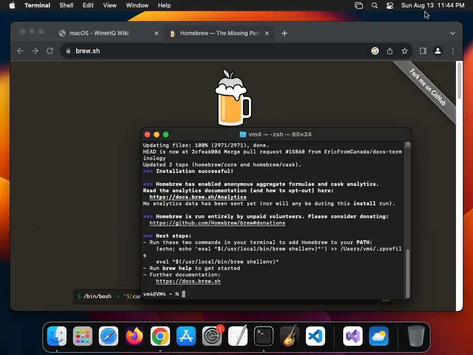Open Trash from the Dock
This screenshot has height=355, width=473.
tap(416, 336)
